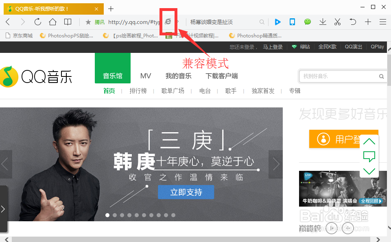The image size is (391, 242).
Task: Open the 排行榜 navigation item
Action: tap(138, 91)
